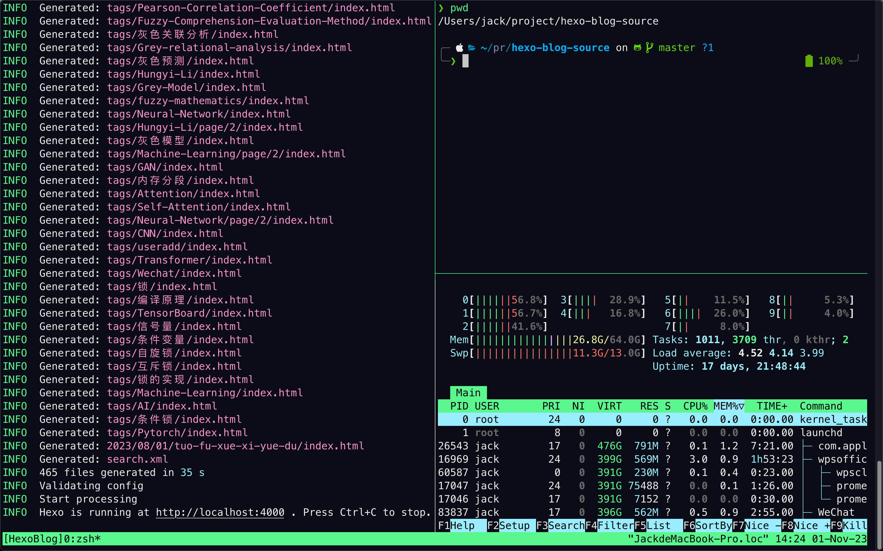Sort by the TIME+ column header
This screenshot has width=883, height=551.
pyautogui.click(x=772, y=406)
